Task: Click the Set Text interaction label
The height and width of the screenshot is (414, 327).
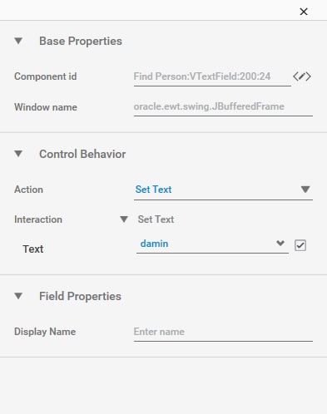Action: tap(156, 219)
